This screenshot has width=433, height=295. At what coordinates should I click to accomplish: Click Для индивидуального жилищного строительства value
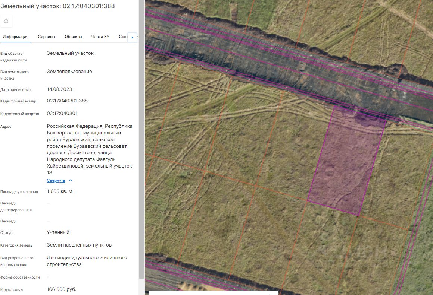(87, 261)
